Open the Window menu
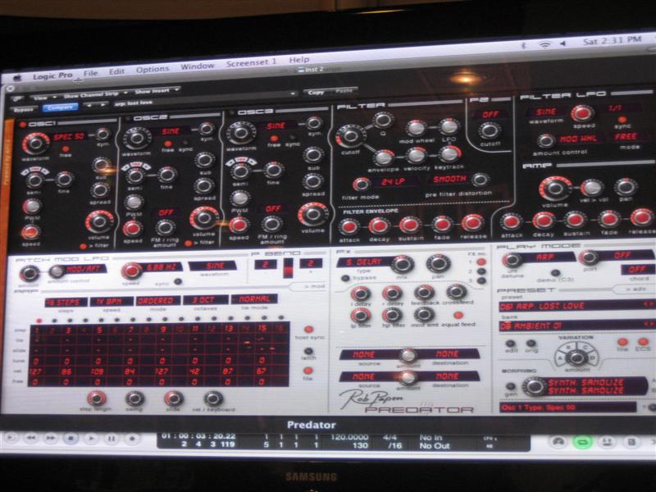 (x=197, y=66)
